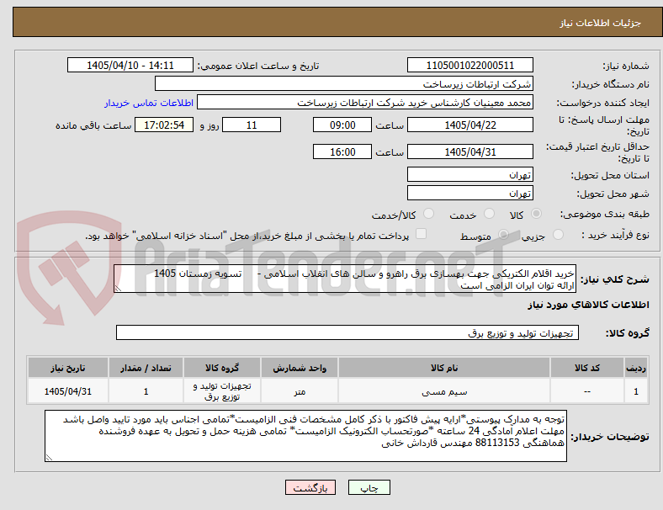
Task: Click the گروه کالا تجهیزات تولید field
Action: point(347,332)
